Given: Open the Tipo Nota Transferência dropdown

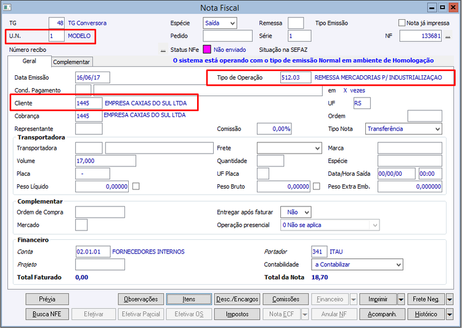Looking at the screenshot, I should [403, 129].
